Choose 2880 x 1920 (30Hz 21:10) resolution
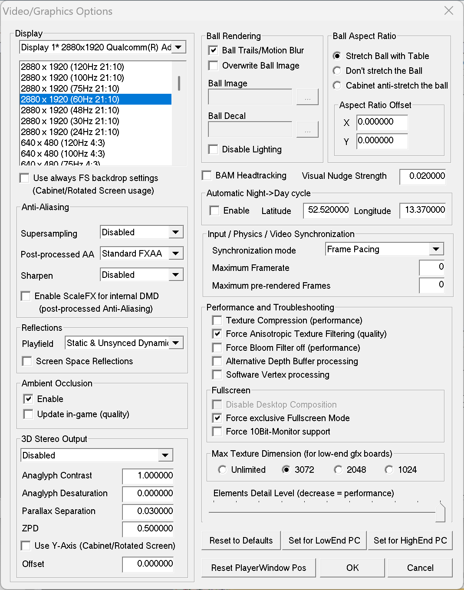 (95, 121)
